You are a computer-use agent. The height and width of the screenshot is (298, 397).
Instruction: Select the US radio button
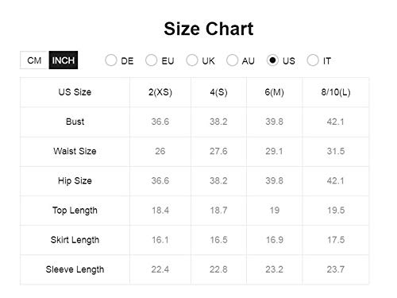pos(272,60)
